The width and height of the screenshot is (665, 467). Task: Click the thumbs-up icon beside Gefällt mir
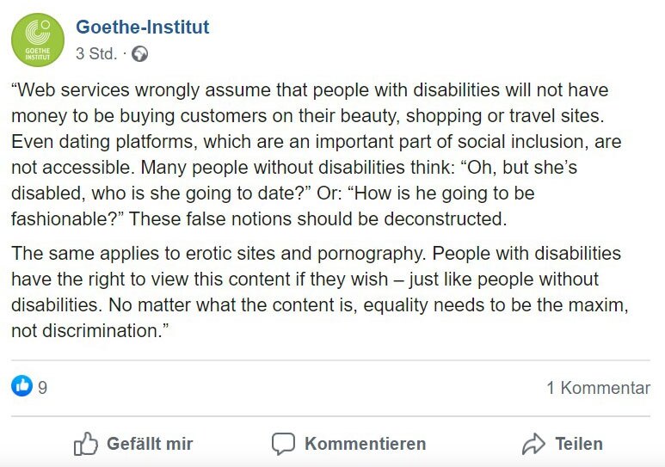85,444
